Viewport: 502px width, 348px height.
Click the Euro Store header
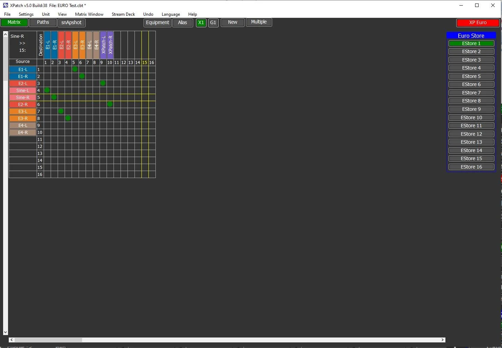tap(471, 36)
